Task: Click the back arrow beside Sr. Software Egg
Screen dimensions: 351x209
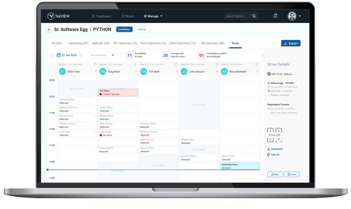Action: point(49,29)
